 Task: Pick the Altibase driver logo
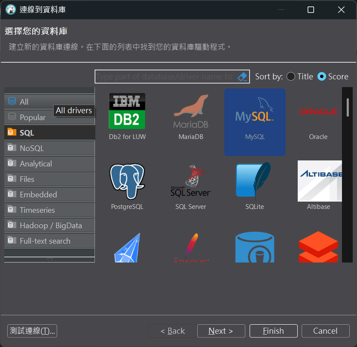pyautogui.click(x=320, y=181)
